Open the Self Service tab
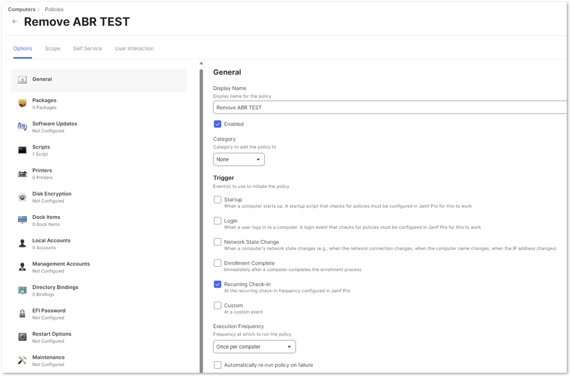The width and height of the screenshot is (571, 377). click(88, 48)
